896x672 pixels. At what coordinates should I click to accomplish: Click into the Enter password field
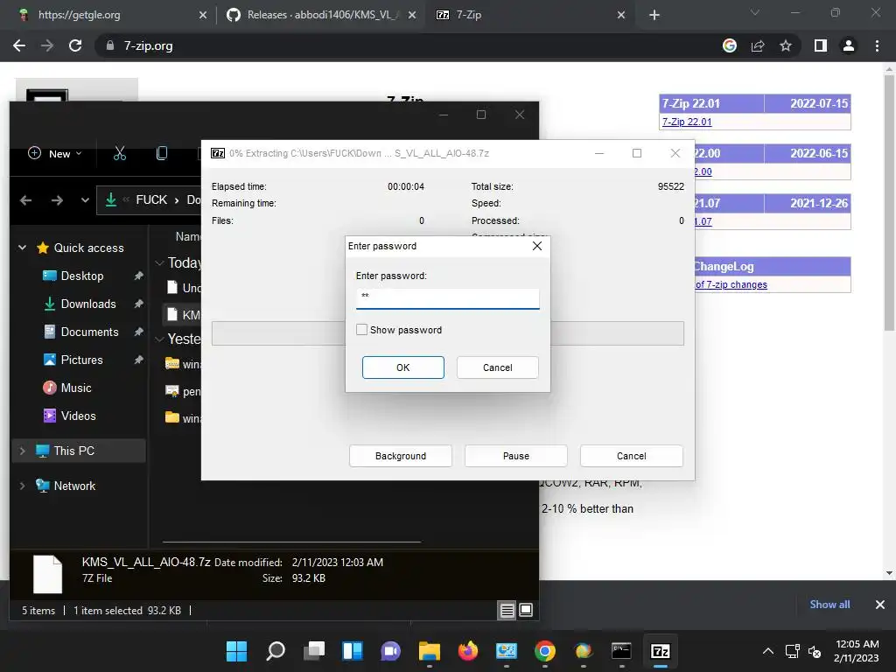pyautogui.click(x=447, y=297)
